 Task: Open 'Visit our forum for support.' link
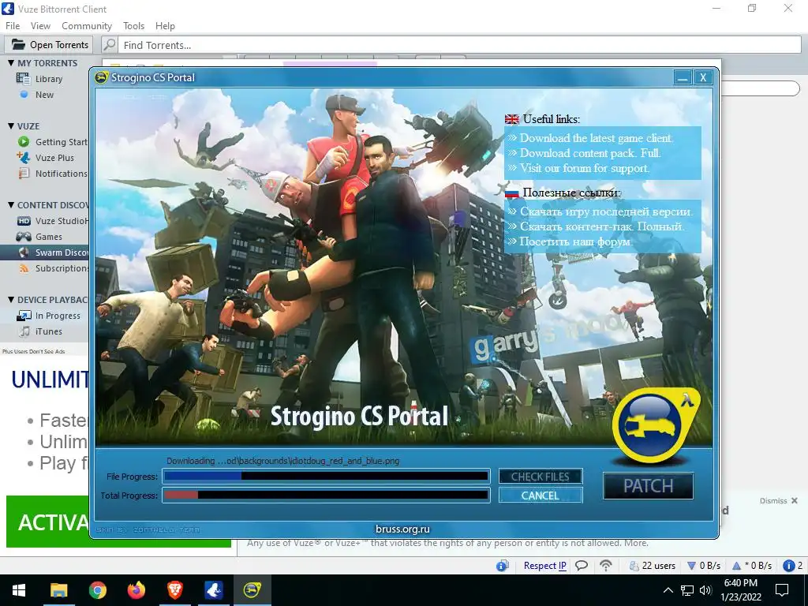(585, 168)
